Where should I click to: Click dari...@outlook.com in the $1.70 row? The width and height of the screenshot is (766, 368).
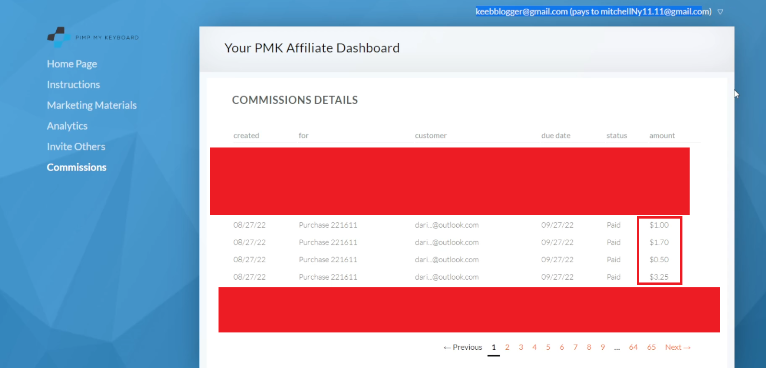pyautogui.click(x=447, y=242)
